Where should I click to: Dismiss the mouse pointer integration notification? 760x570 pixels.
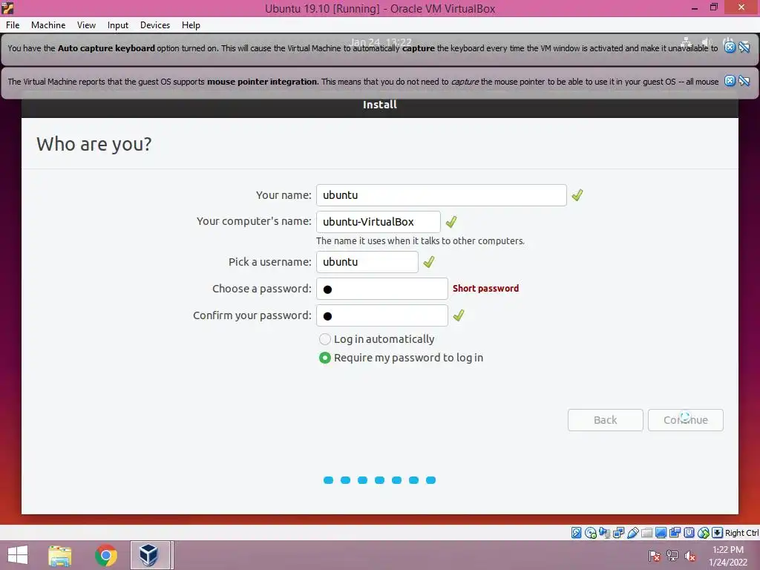730,81
